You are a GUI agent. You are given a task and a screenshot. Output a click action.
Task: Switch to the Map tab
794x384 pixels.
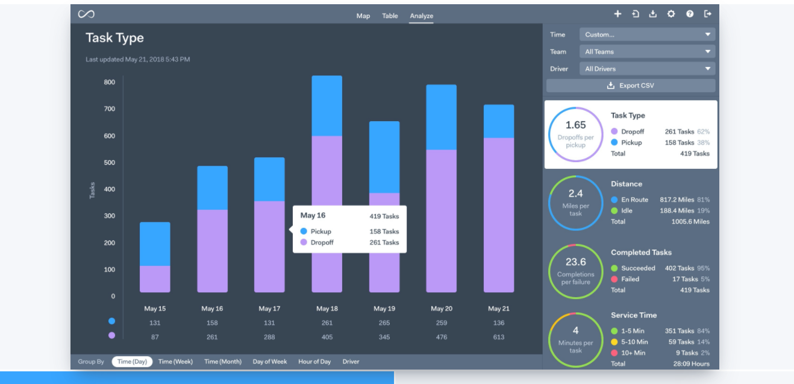(363, 16)
